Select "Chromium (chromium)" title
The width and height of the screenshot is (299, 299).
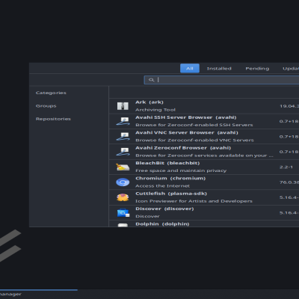tap(170, 178)
